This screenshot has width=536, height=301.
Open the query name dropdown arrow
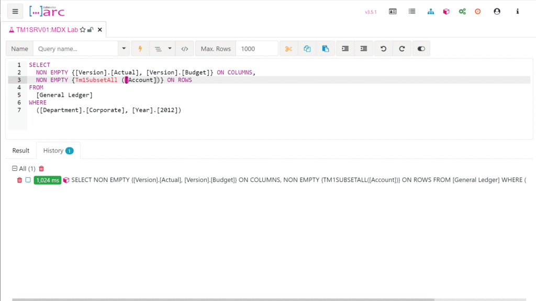click(x=124, y=49)
